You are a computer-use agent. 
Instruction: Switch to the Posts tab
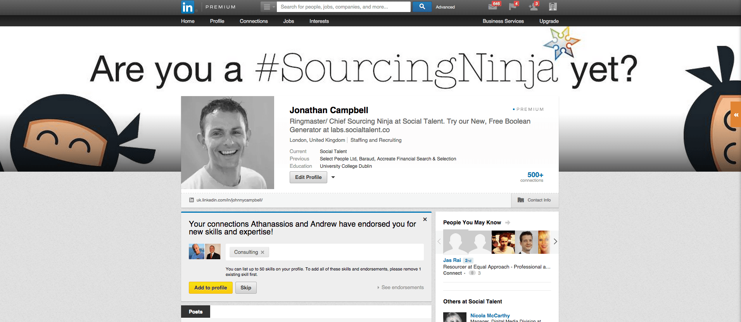pos(195,312)
